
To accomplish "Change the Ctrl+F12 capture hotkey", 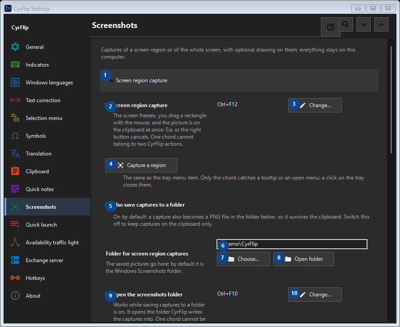I will pos(315,105).
